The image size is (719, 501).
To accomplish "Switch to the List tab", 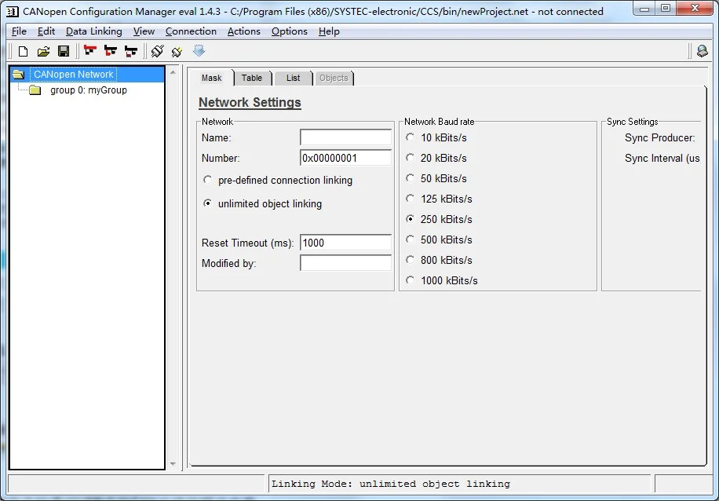I will 293,78.
